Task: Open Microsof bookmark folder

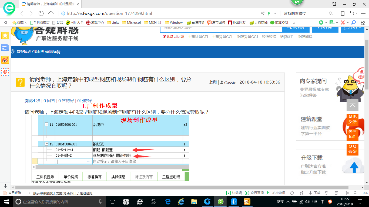Action: [x=132, y=23]
